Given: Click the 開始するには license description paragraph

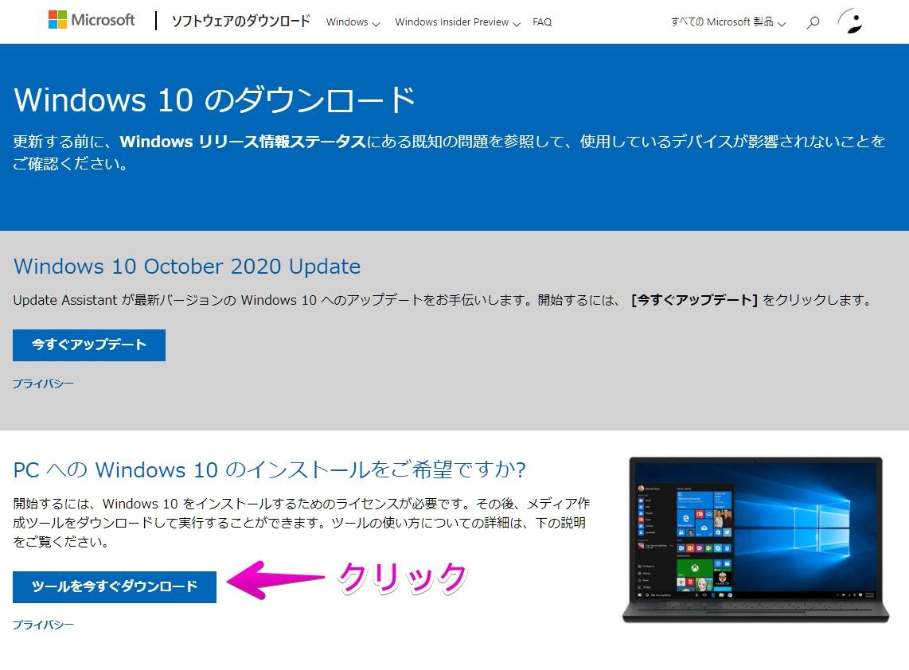Looking at the screenshot, I should pyautogui.click(x=302, y=523).
